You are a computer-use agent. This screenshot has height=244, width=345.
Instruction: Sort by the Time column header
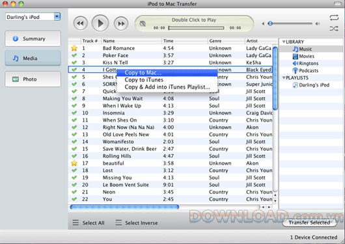(185, 41)
